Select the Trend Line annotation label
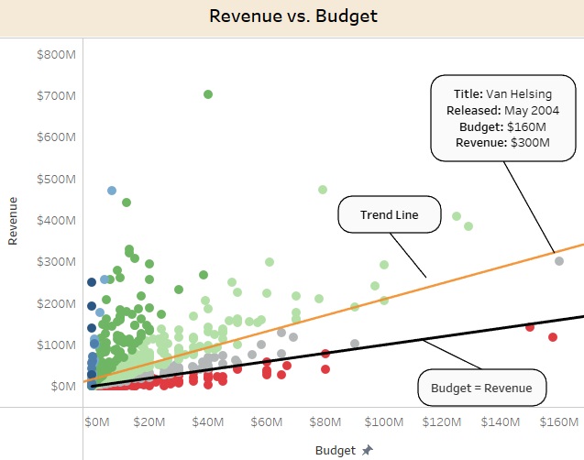584x460 pixels. coord(389,215)
